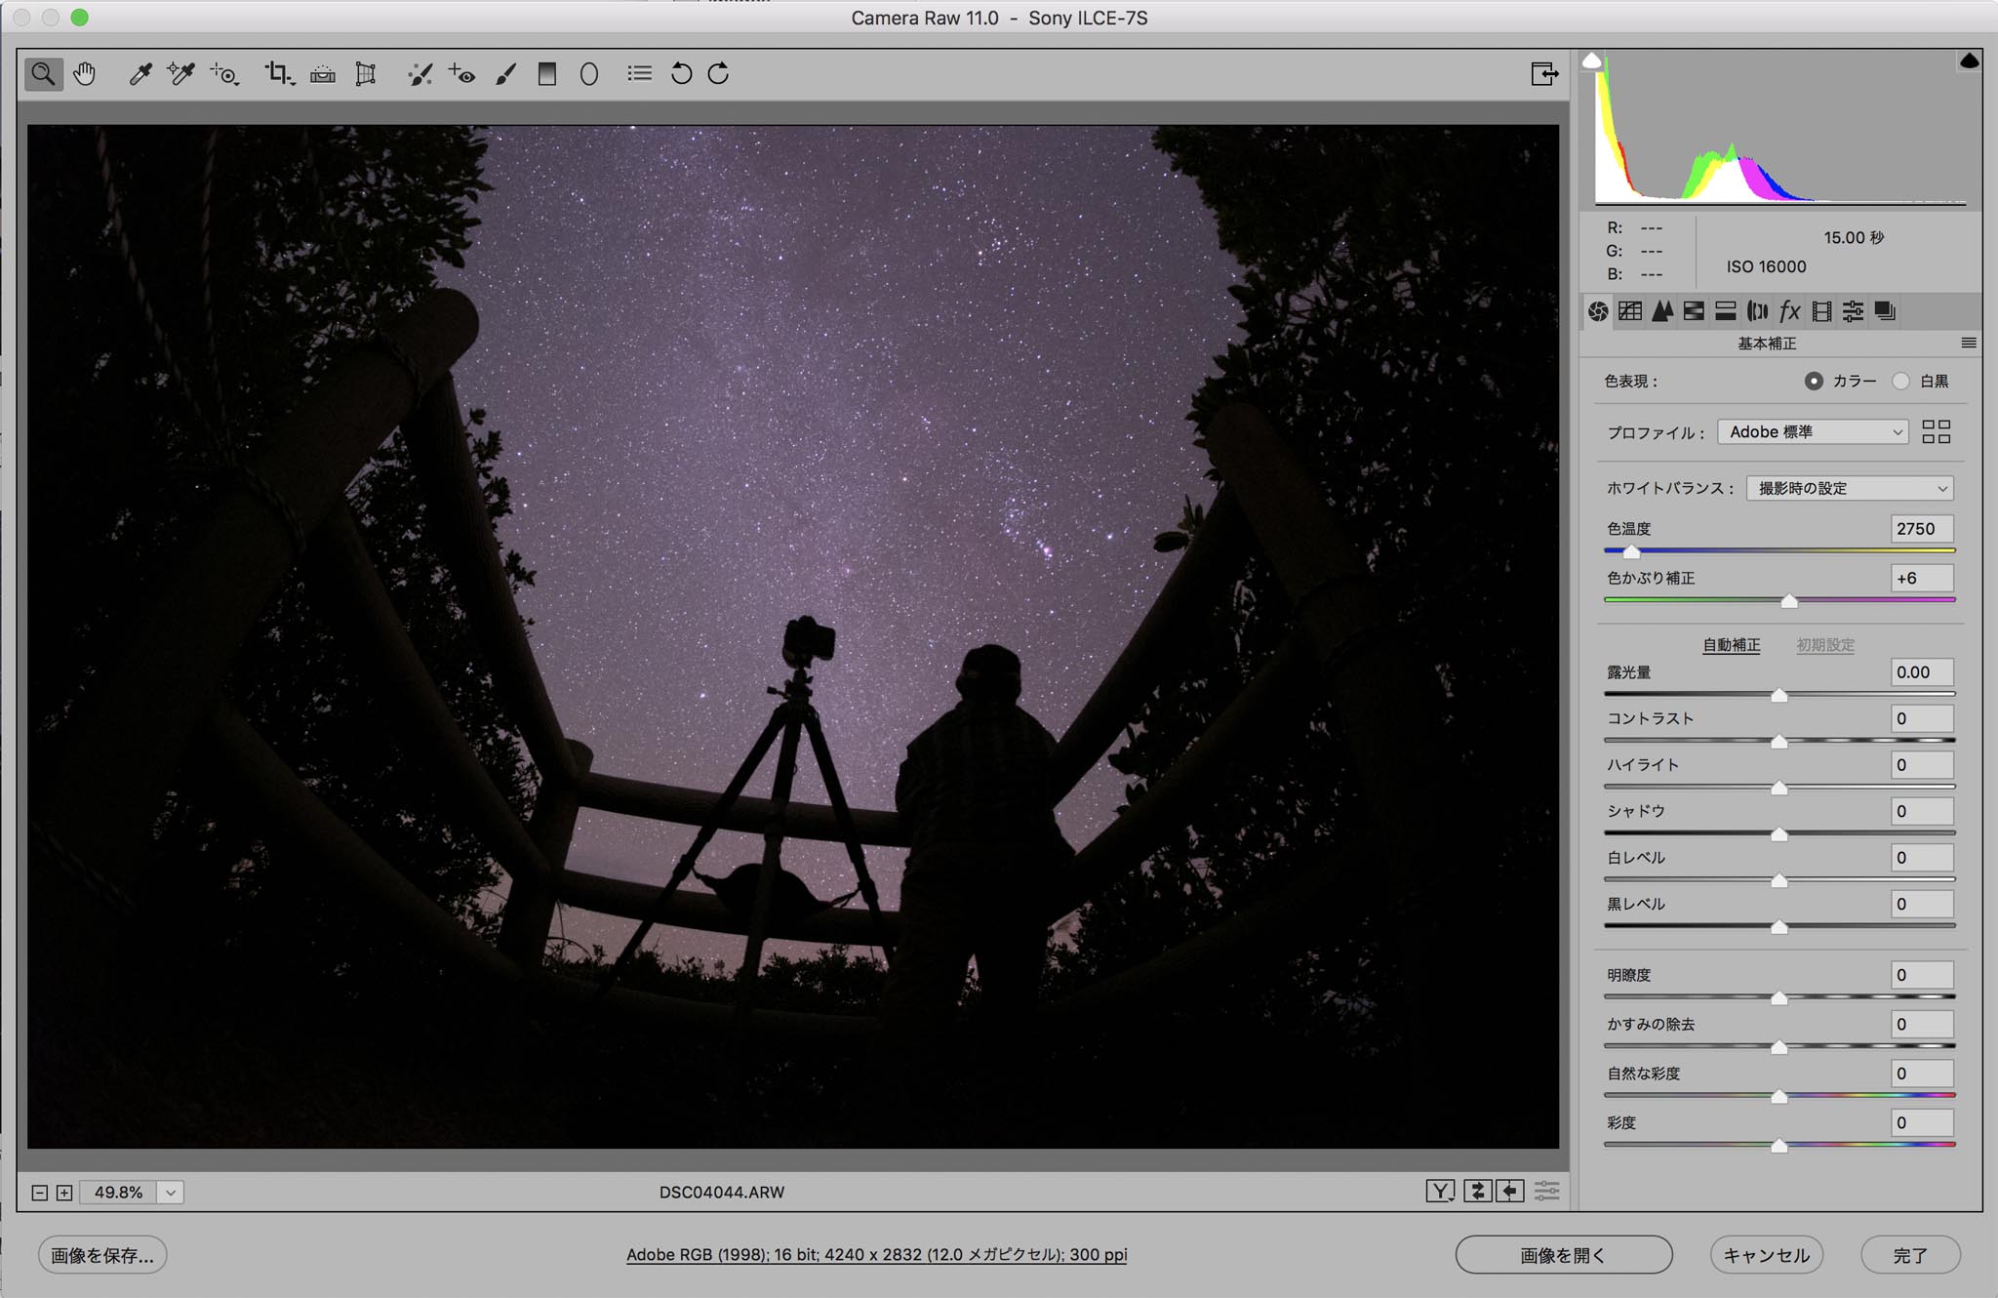Select the Hand tool
Image resolution: width=1998 pixels, height=1298 pixels.
click(x=85, y=74)
